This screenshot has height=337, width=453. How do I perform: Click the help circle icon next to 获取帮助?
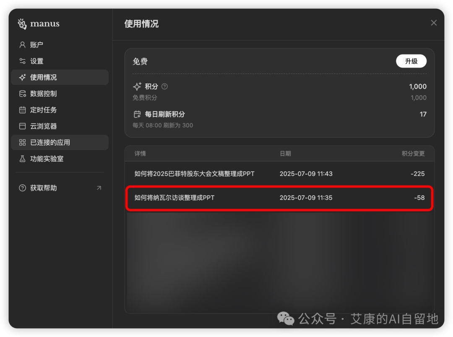22,188
